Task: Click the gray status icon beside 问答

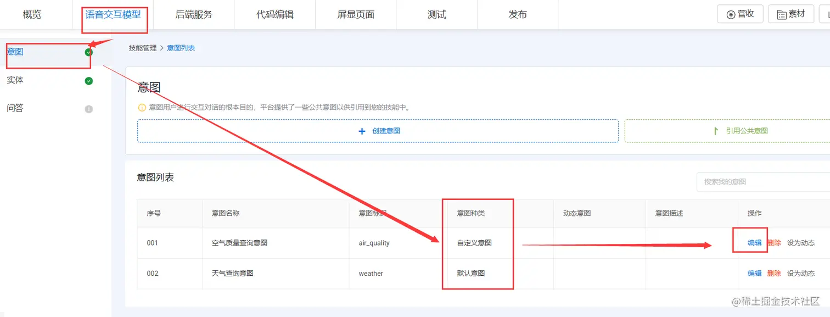Action: [x=88, y=108]
